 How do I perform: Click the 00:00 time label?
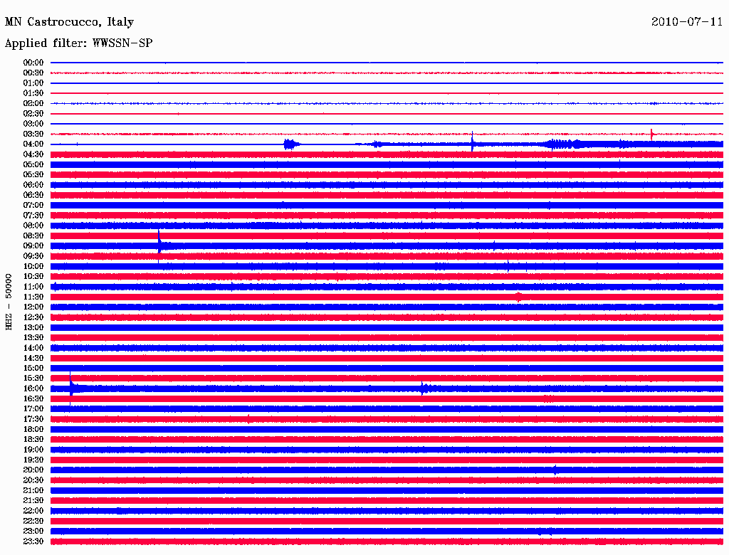(33, 63)
